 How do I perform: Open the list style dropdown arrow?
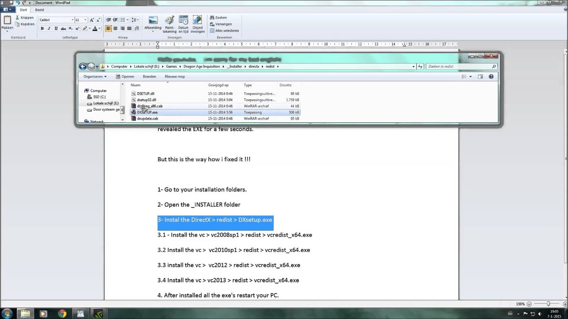(127, 20)
